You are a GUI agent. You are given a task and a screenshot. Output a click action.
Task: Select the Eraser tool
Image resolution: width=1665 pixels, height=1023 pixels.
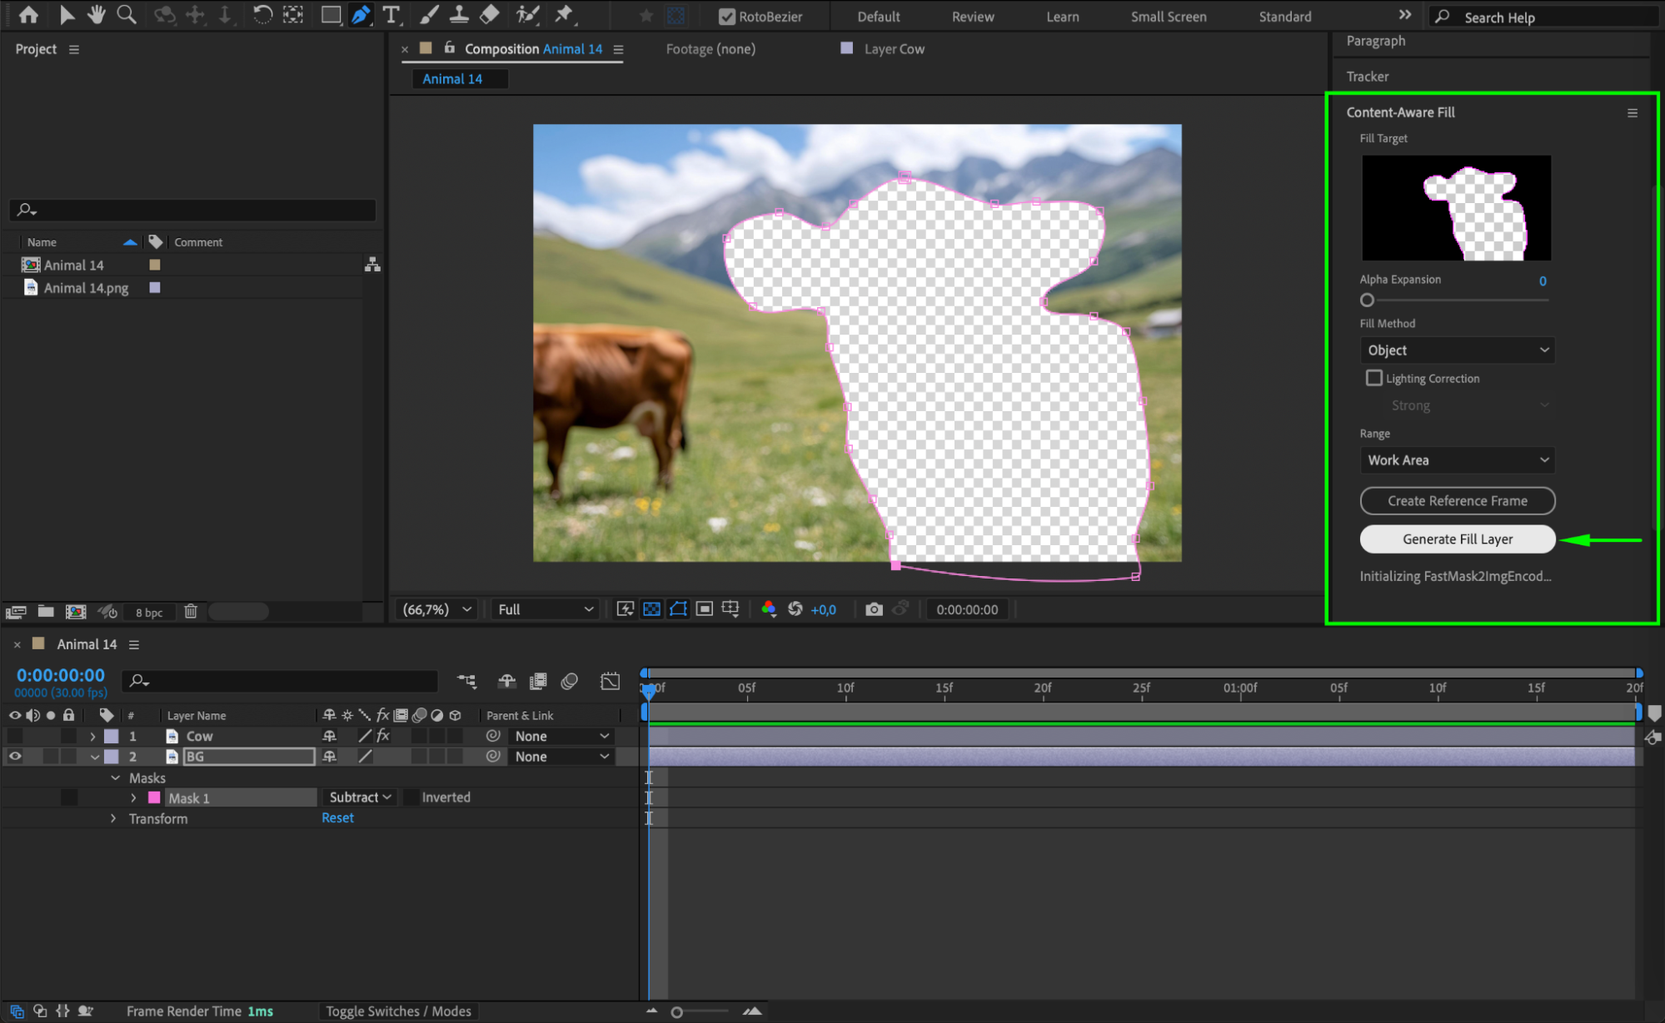(490, 14)
